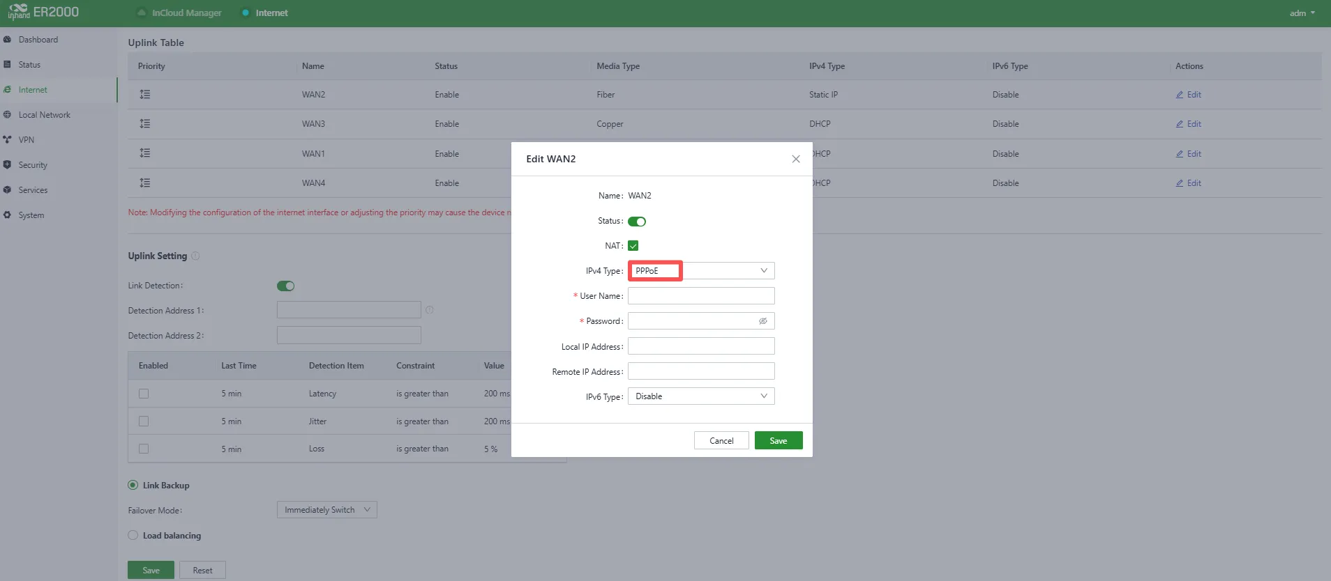Open the IPv4 Type dropdown
The width and height of the screenshot is (1331, 581).
[701, 270]
